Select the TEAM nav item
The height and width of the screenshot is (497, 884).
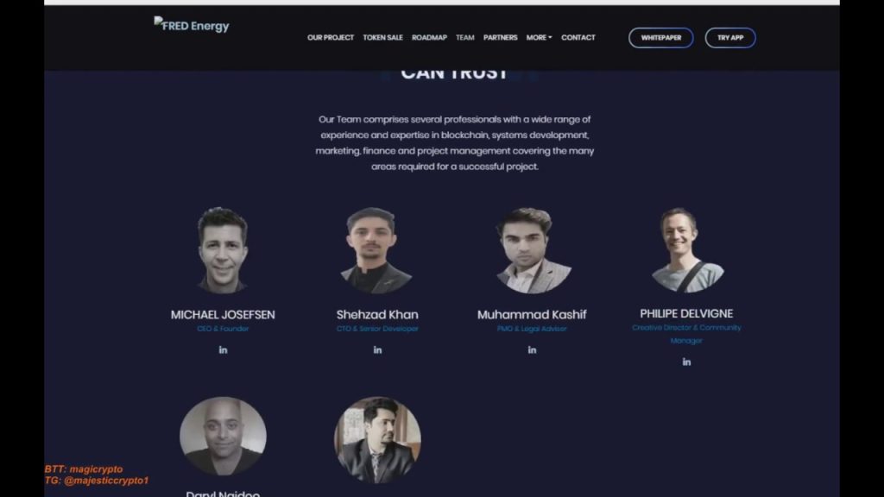coord(465,38)
